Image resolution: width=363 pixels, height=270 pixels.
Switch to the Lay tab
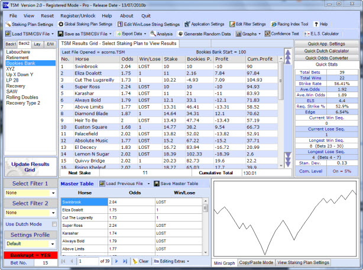point(37,44)
